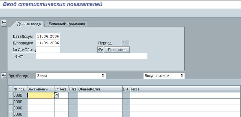Select the table Текст column header
The image size is (241, 117).
pyautogui.click(x=185, y=89)
